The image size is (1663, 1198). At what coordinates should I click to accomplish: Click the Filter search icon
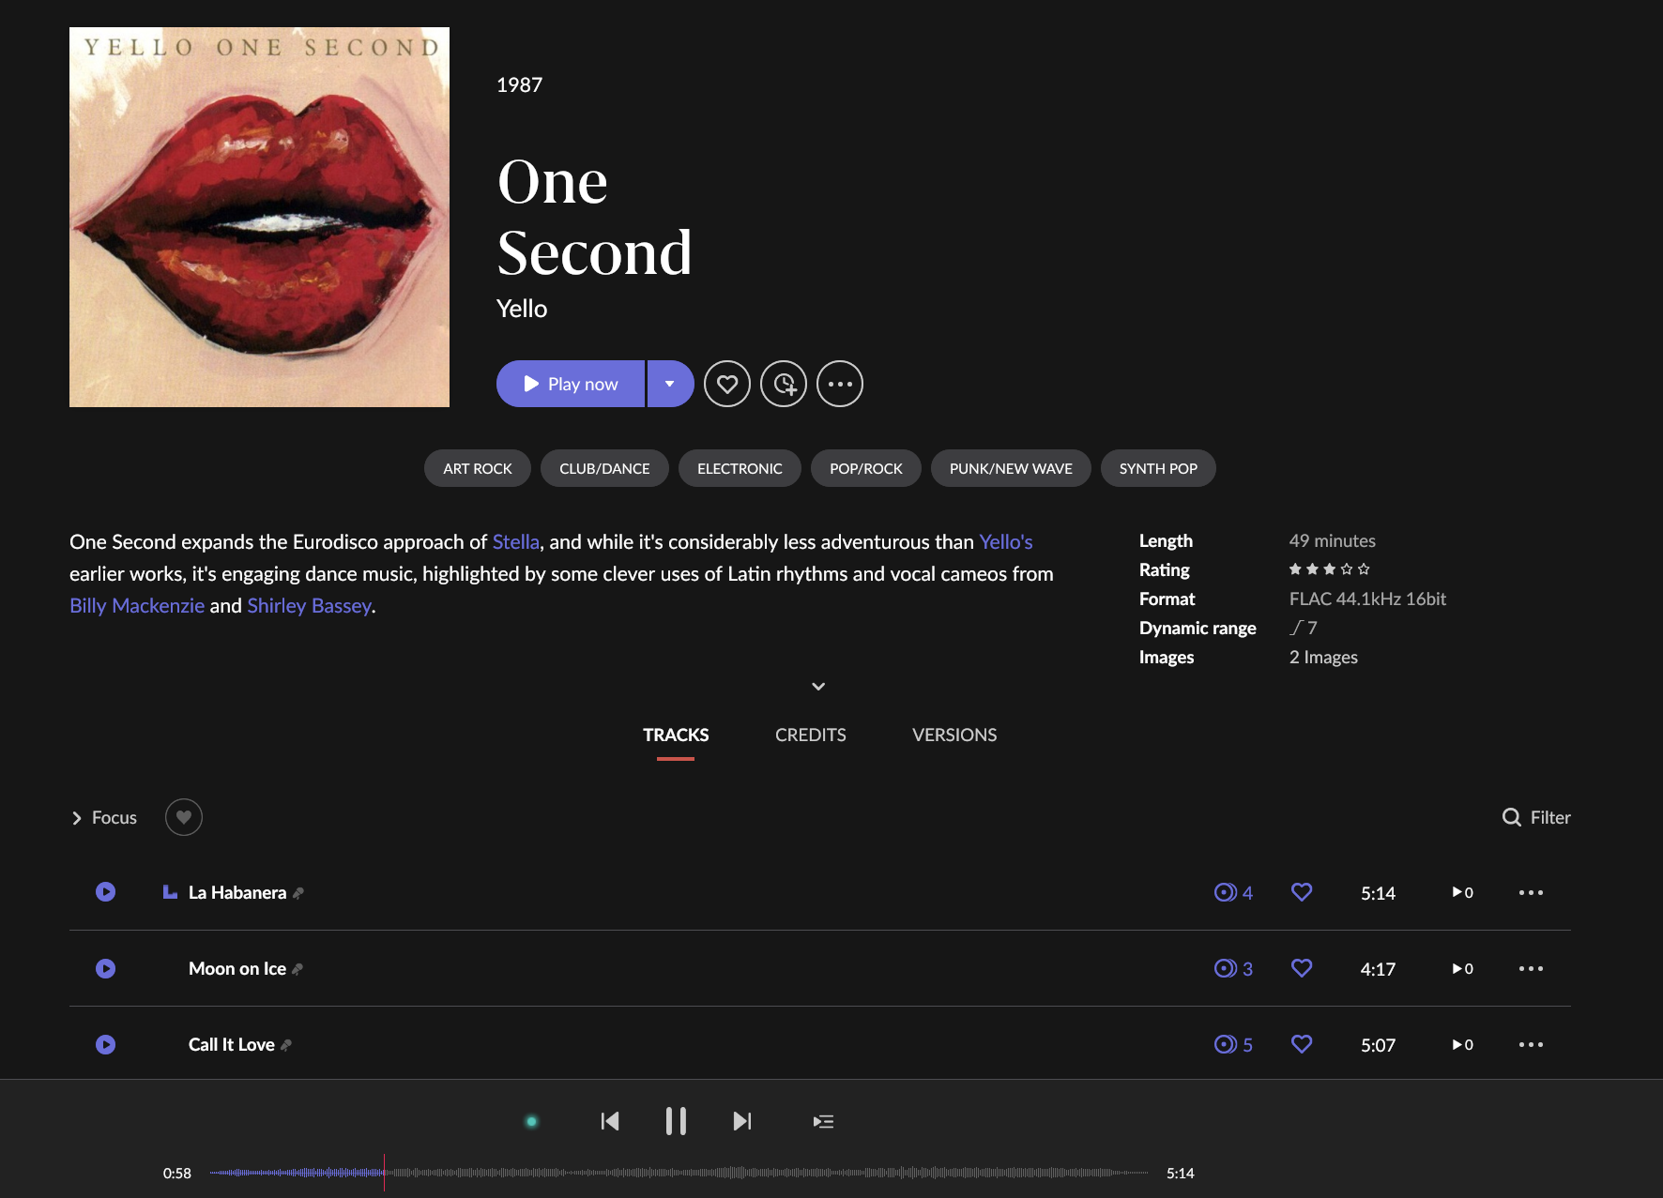click(1511, 817)
